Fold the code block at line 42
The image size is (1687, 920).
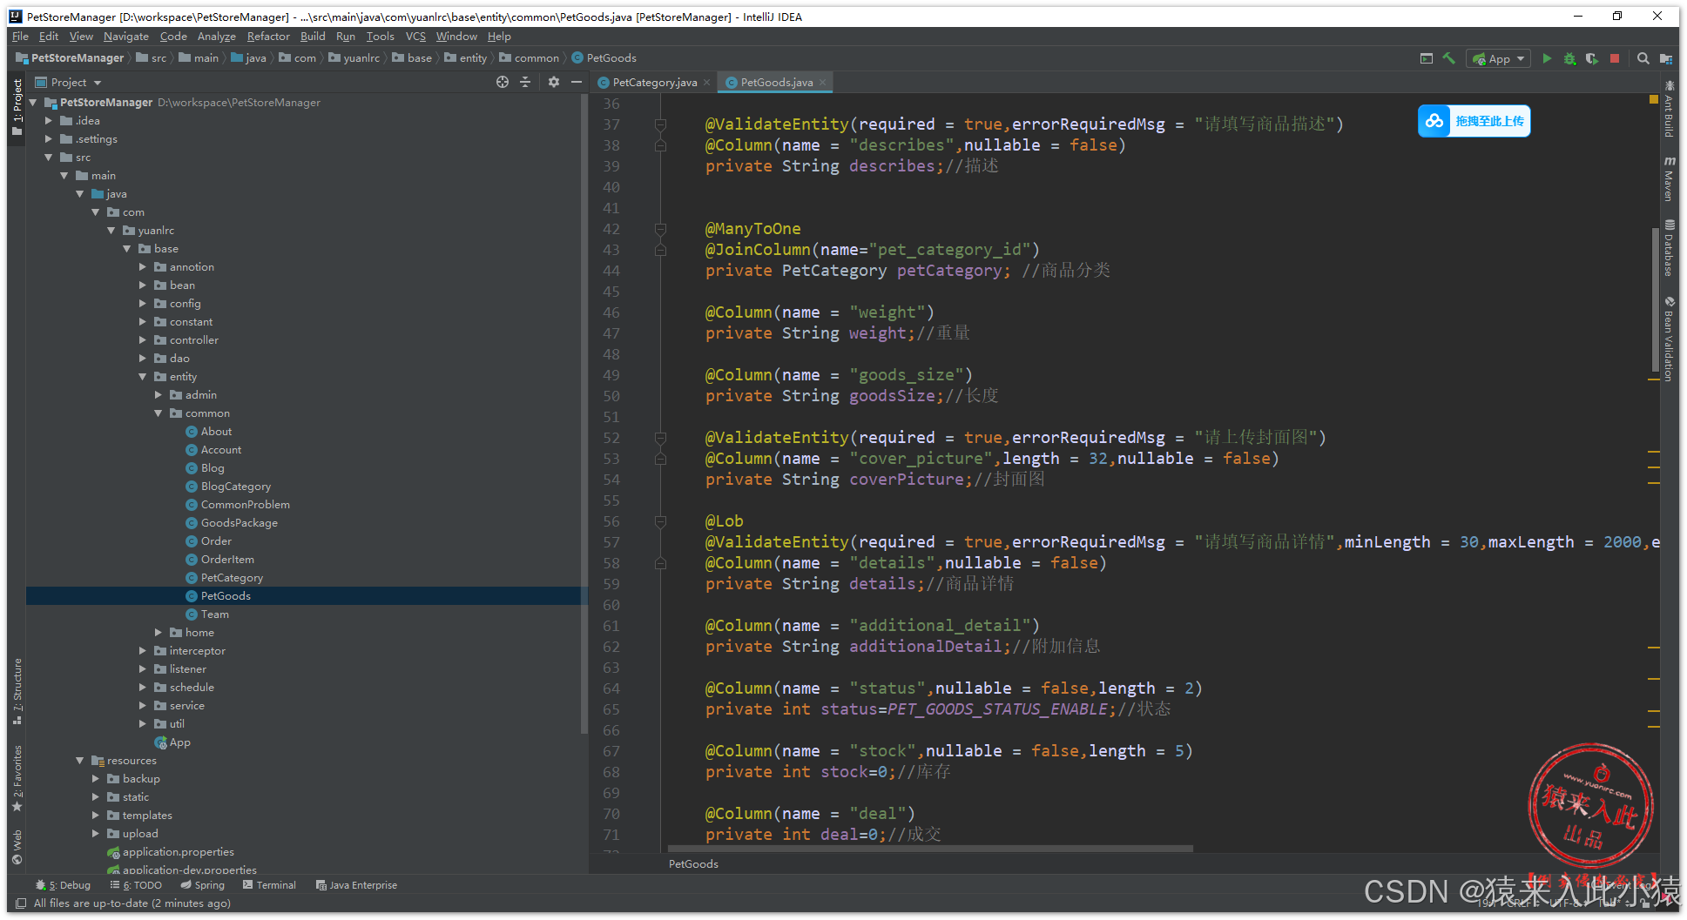click(x=660, y=229)
